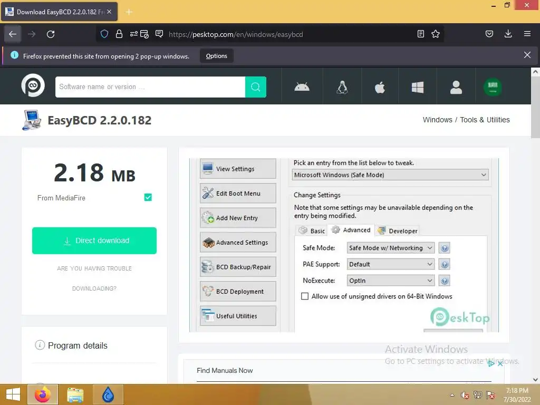The height and width of the screenshot is (405, 540).
Task: Open File Explorer from the taskbar
Action: click(x=75, y=394)
